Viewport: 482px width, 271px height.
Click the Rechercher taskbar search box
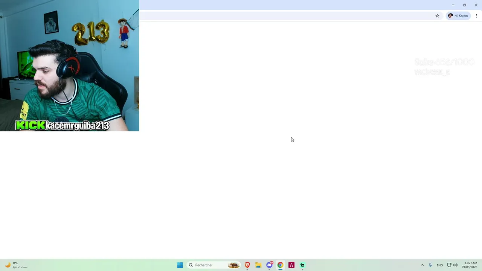pyautogui.click(x=214, y=265)
